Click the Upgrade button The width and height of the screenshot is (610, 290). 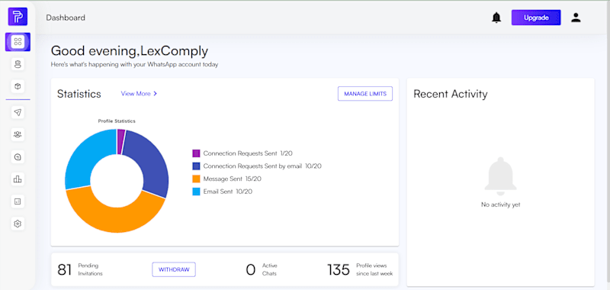(x=536, y=18)
